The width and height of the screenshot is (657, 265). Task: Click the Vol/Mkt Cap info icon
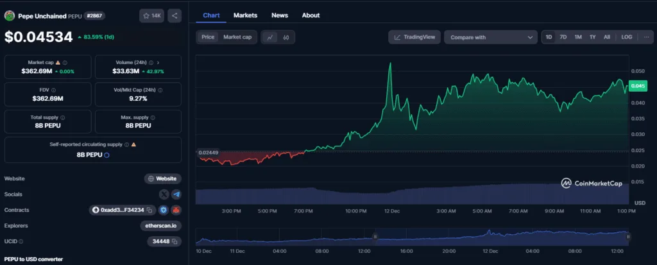160,90
